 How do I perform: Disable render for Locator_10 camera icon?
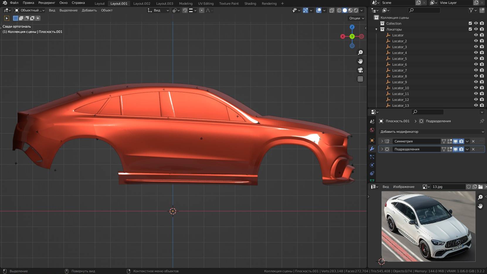(x=482, y=88)
